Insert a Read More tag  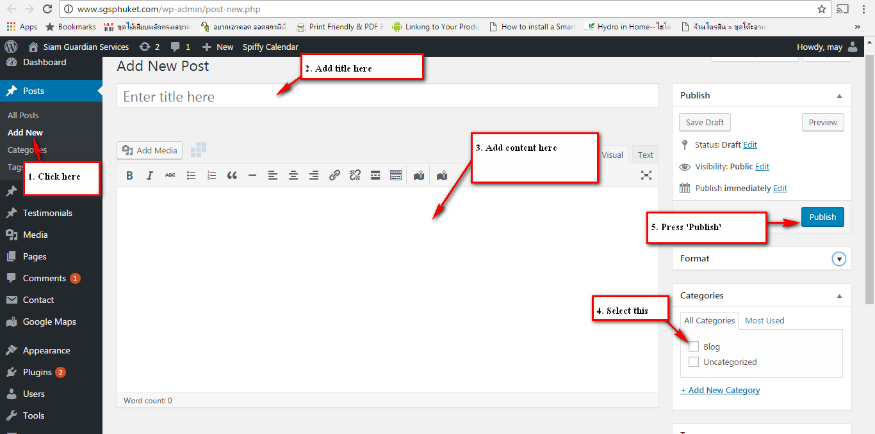pos(375,175)
